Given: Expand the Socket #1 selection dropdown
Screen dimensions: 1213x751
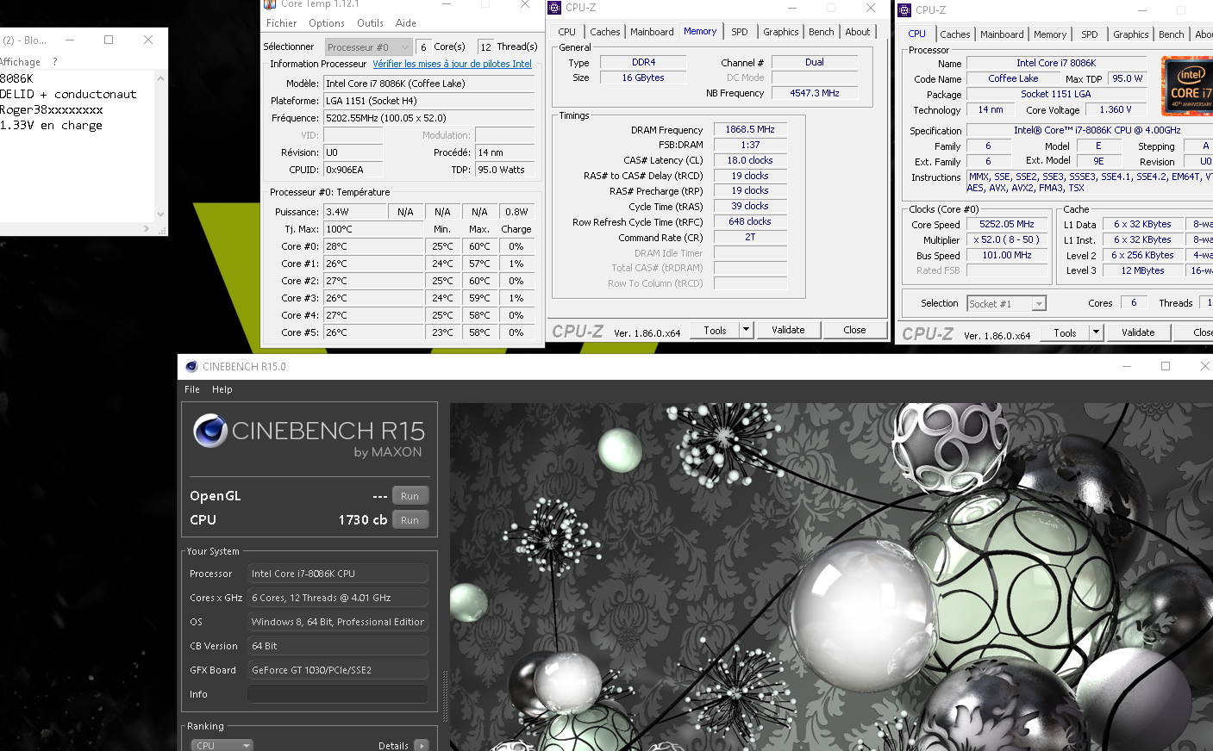Looking at the screenshot, I should point(1039,304).
